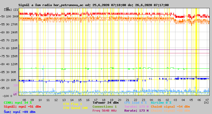
Task: Click the 'Airtime 0 %' legend entry
Action: tap(161, 103)
